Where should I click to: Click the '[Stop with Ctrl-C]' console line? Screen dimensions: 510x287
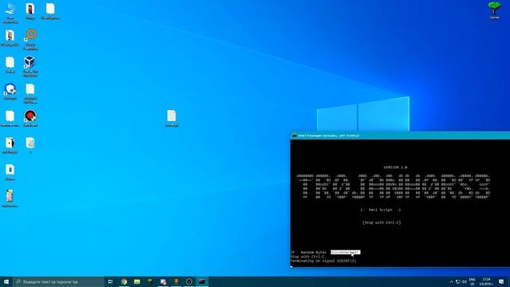click(382, 222)
